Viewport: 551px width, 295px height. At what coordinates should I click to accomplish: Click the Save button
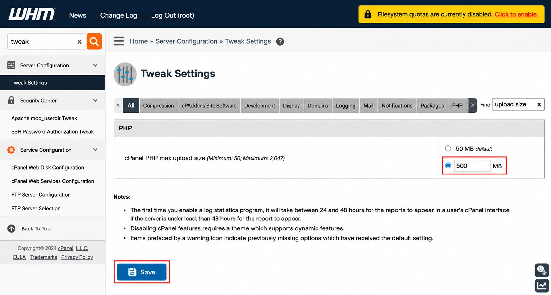(142, 272)
